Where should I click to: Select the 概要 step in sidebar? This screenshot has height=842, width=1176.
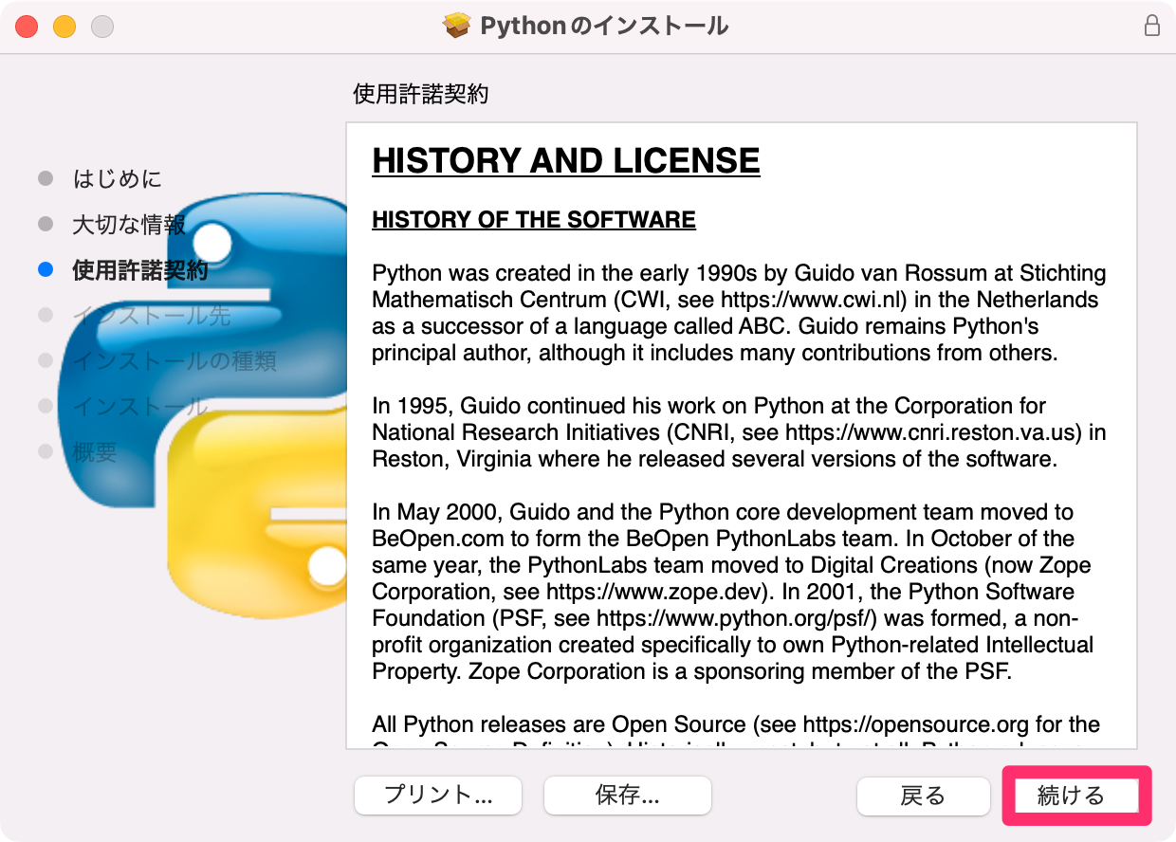[94, 452]
